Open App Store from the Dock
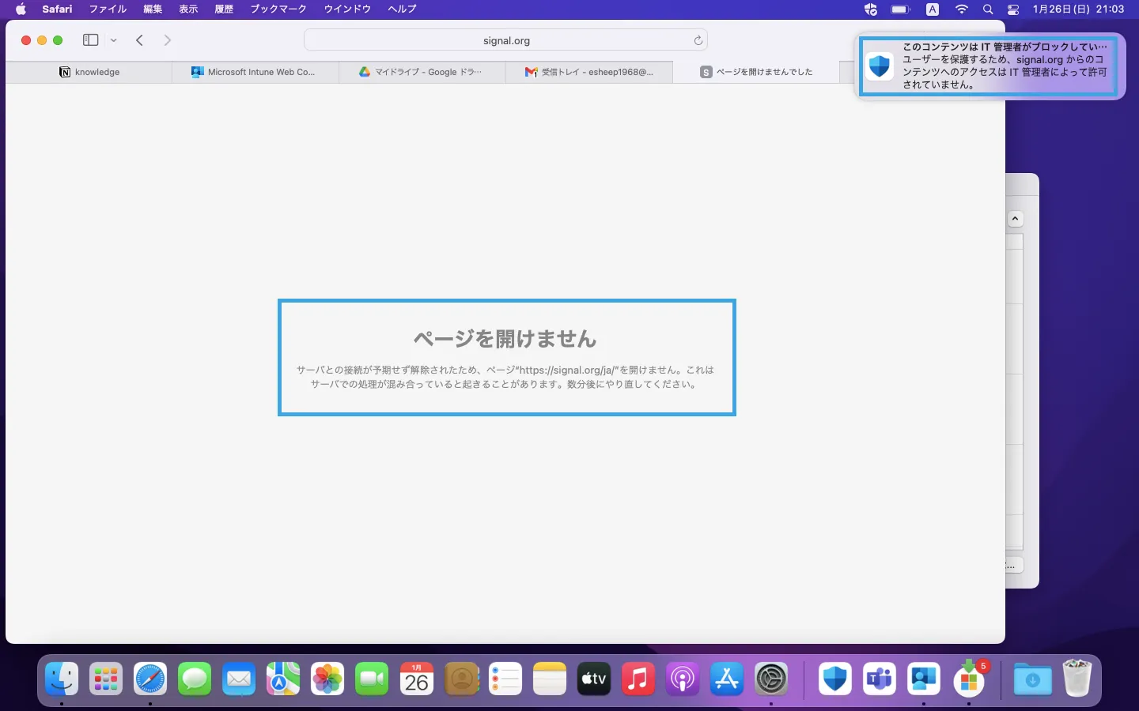The image size is (1139, 711). pyautogui.click(x=727, y=679)
